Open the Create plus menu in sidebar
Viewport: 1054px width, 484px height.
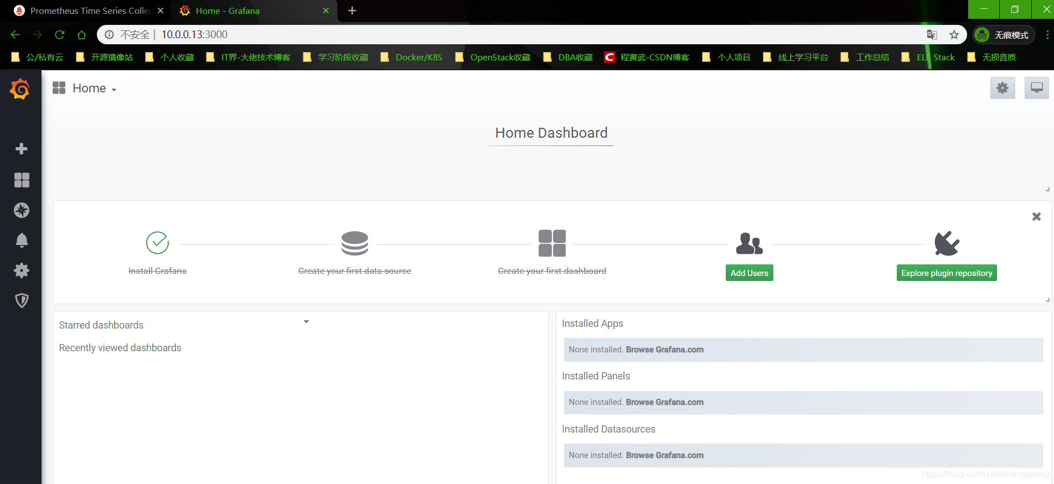(22, 149)
